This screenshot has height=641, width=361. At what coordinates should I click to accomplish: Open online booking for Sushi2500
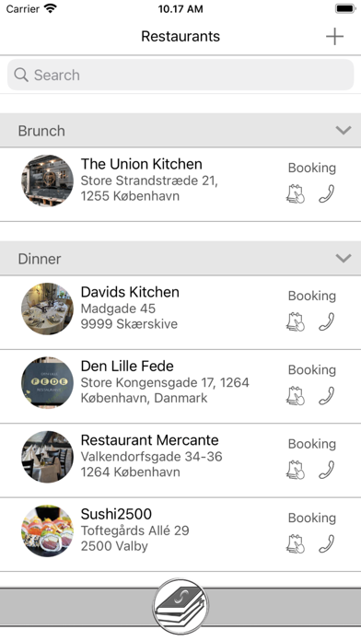(296, 543)
